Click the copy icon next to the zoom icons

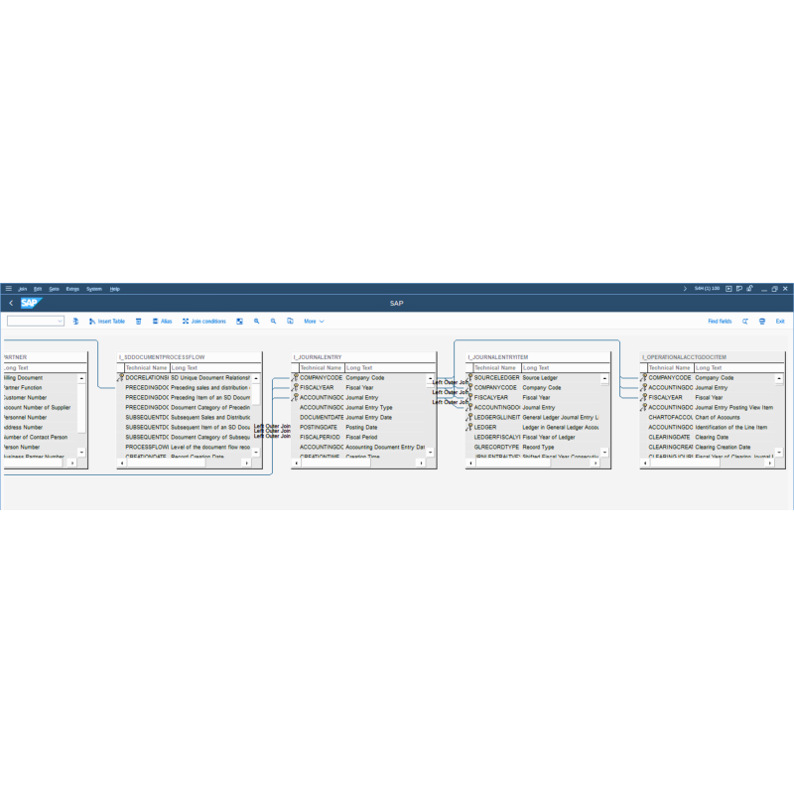pyautogui.click(x=290, y=321)
